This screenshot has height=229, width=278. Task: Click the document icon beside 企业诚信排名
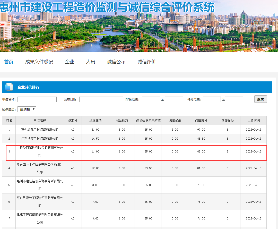(9, 87)
